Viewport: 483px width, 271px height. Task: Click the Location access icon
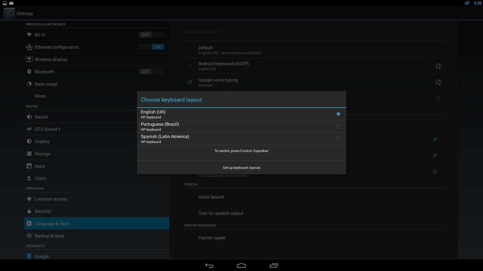coord(29,199)
